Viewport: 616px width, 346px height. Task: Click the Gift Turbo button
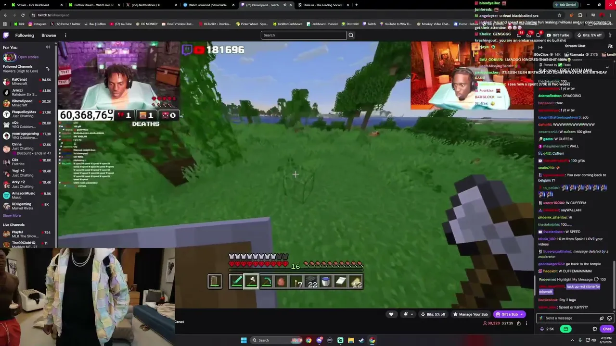click(558, 35)
